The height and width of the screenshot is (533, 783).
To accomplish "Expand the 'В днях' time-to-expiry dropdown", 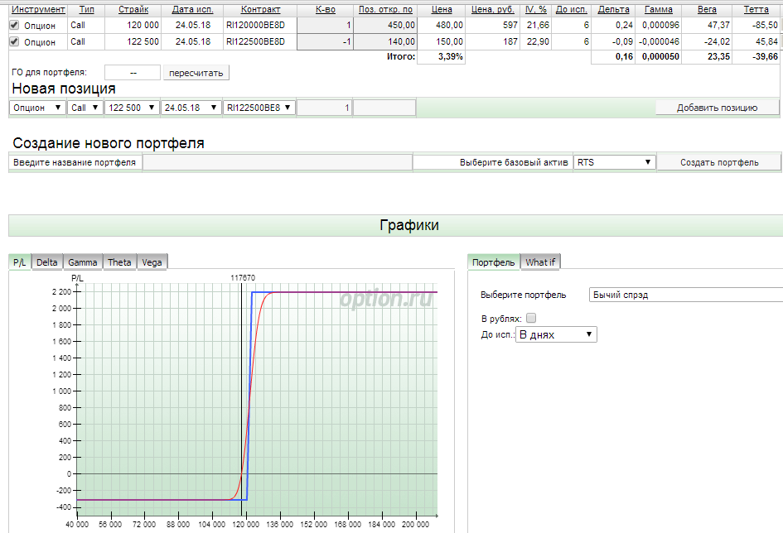I will click(x=555, y=334).
